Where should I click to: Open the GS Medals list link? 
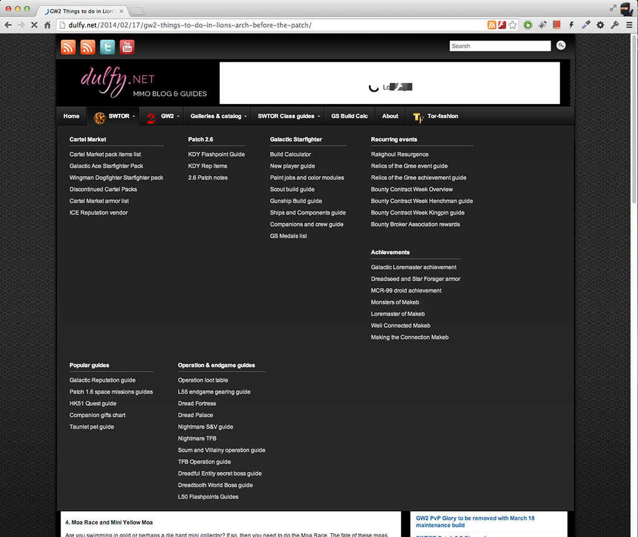click(x=288, y=236)
